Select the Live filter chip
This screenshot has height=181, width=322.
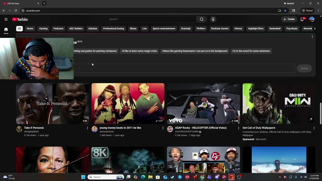(144, 28)
